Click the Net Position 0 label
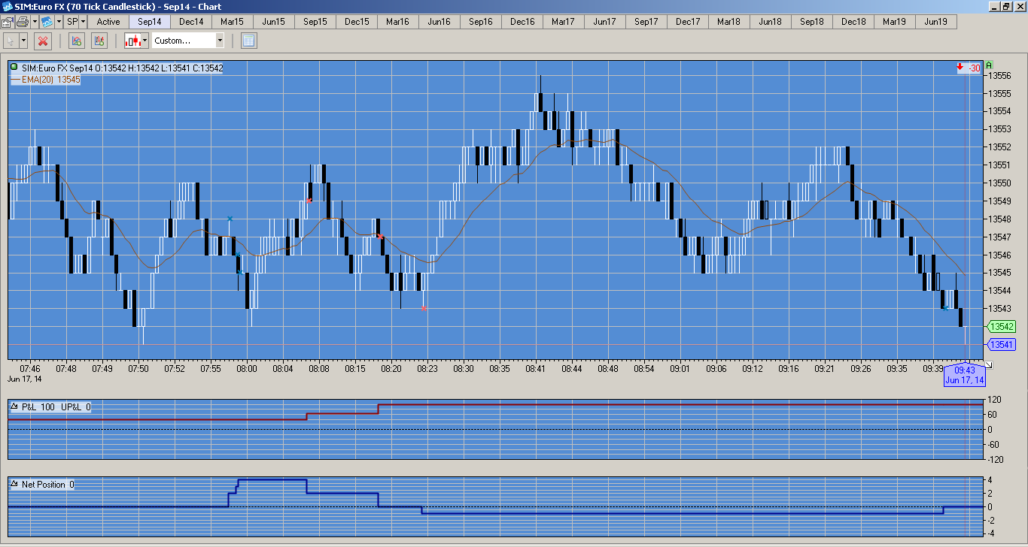This screenshot has height=547, width=1028. point(47,485)
